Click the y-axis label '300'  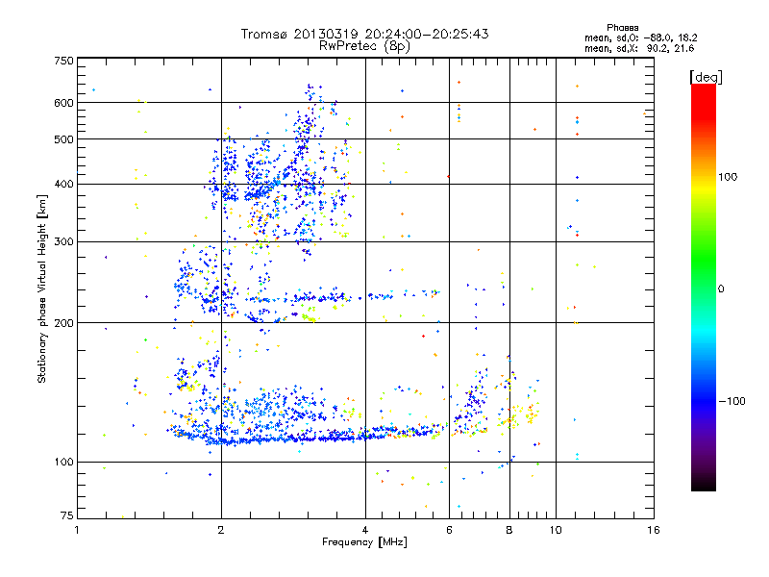click(64, 242)
